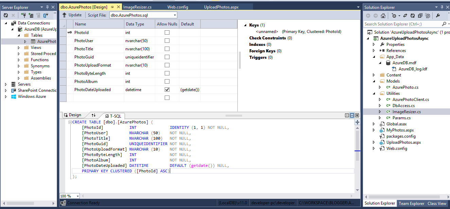The image size is (450, 209).
Task: Click Refresh icon in Server Explorer toolbar
Action: pyautogui.click(x=6, y=15)
